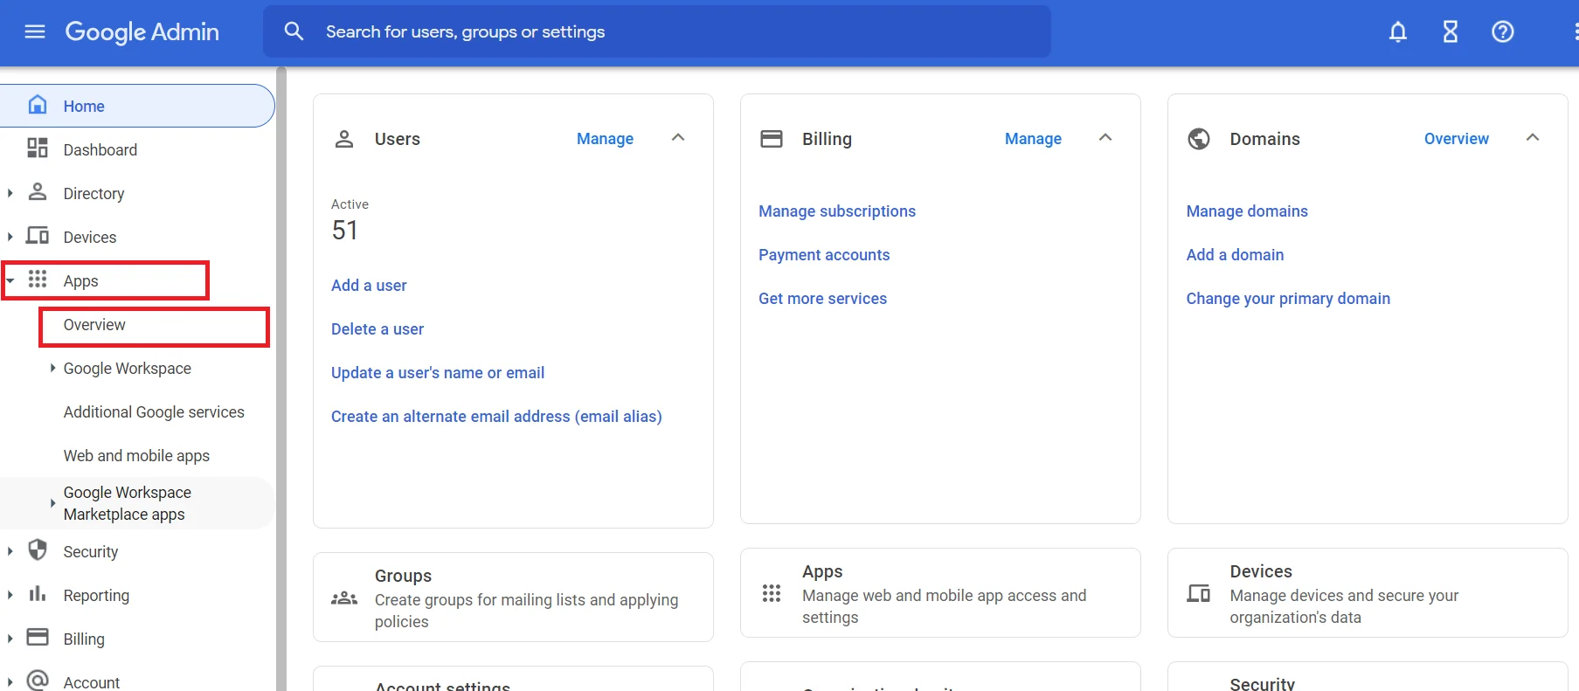
Task: Collapse the Billing card chevron
Action: (x=1105, y=138)
